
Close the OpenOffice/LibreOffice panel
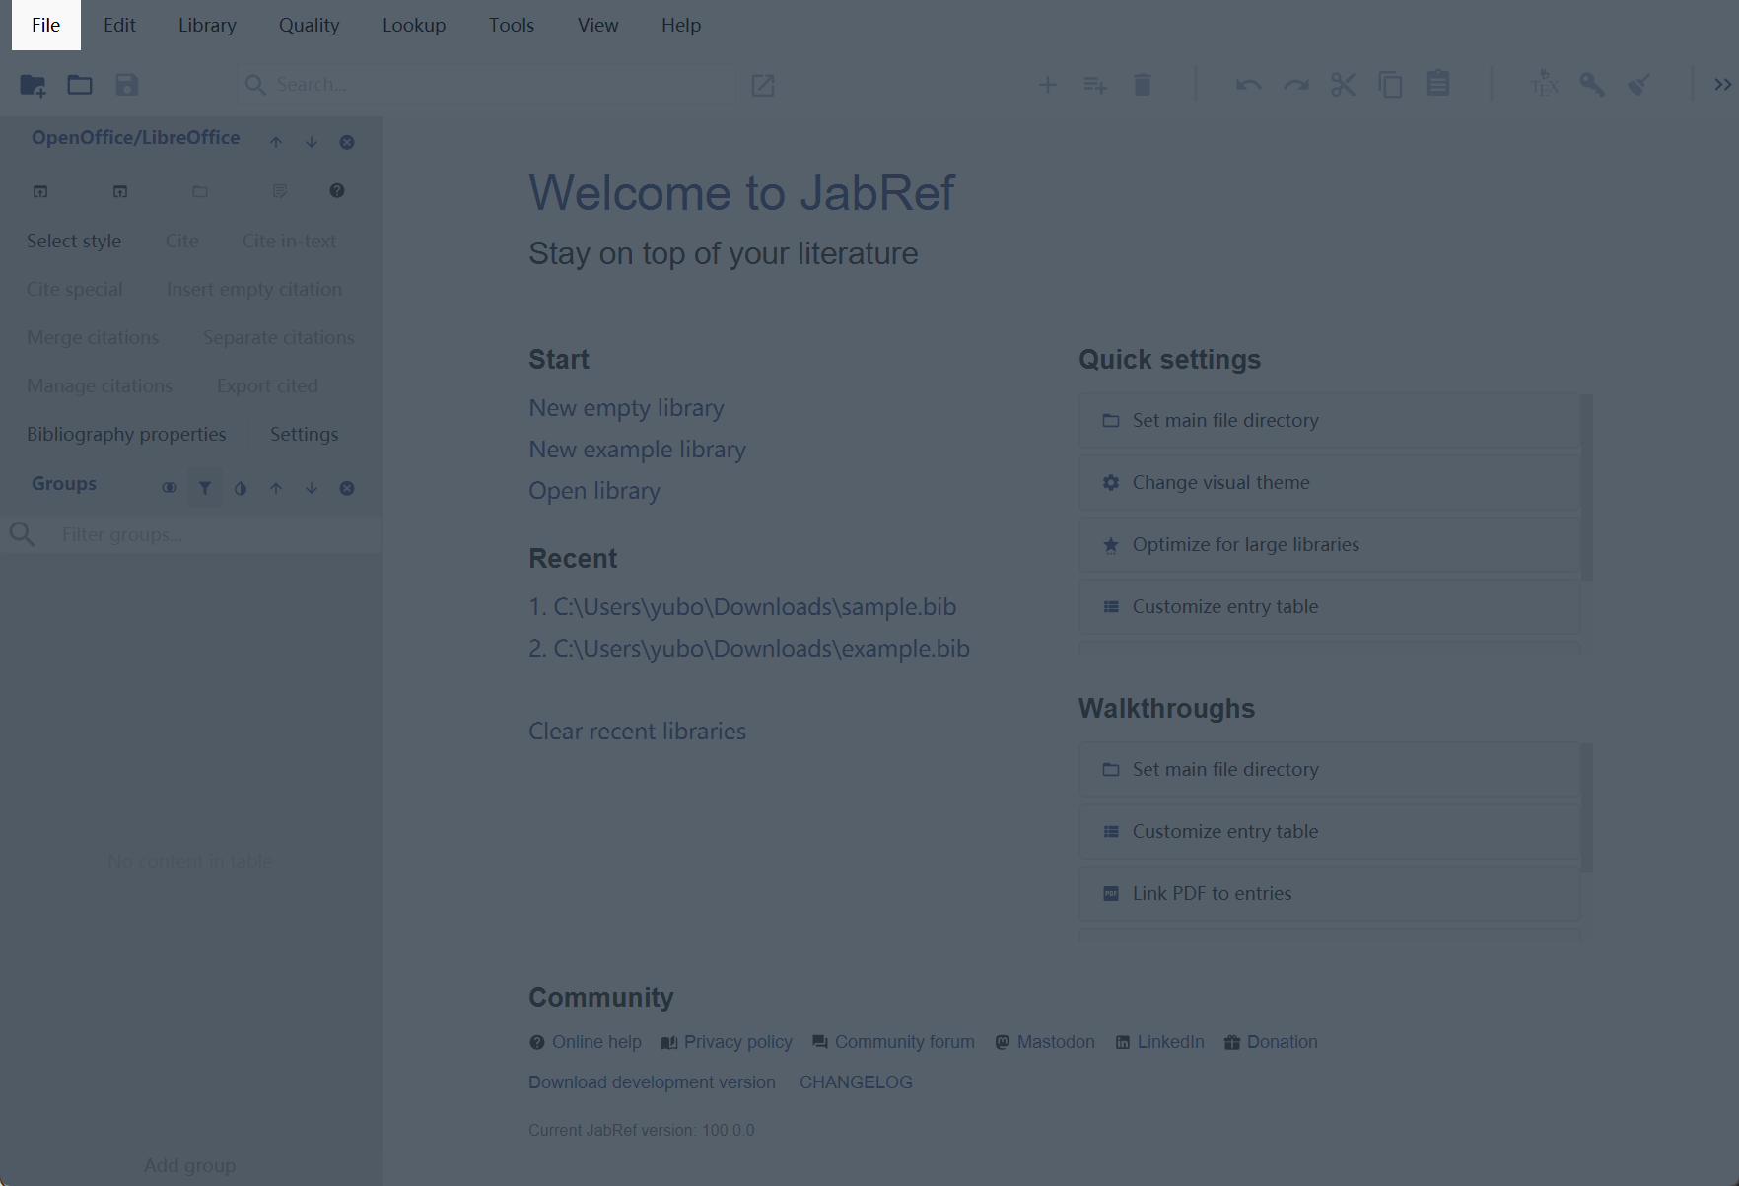(347, 142)
